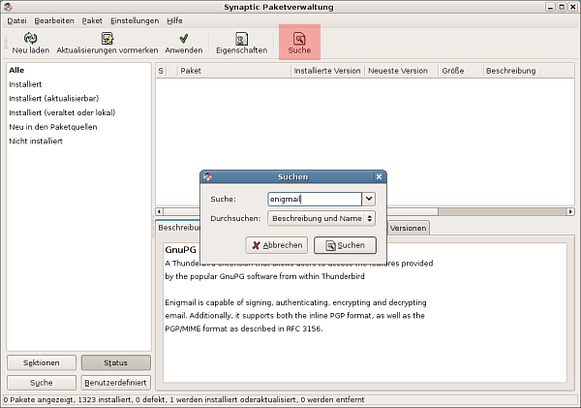Open the Paket menu
This screenshot has width=581, height=408.
[x=92, y=20]
